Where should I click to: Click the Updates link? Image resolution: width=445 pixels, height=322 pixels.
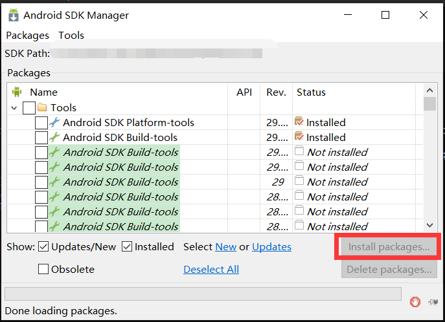tap(271, 246)
